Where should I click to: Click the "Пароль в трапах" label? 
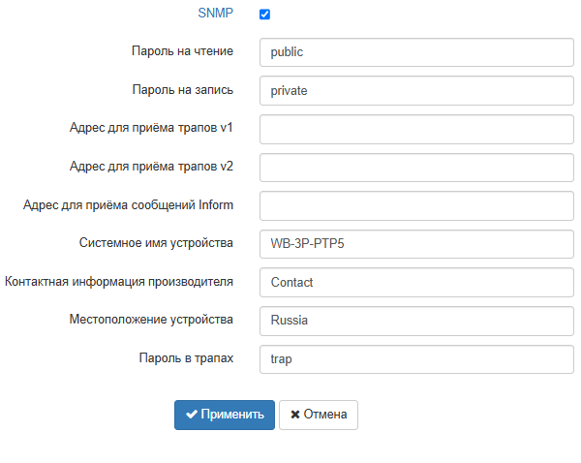point(185,357)
